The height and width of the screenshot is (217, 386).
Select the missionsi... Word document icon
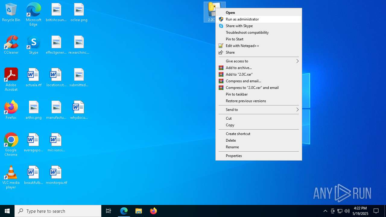(56, 143)
